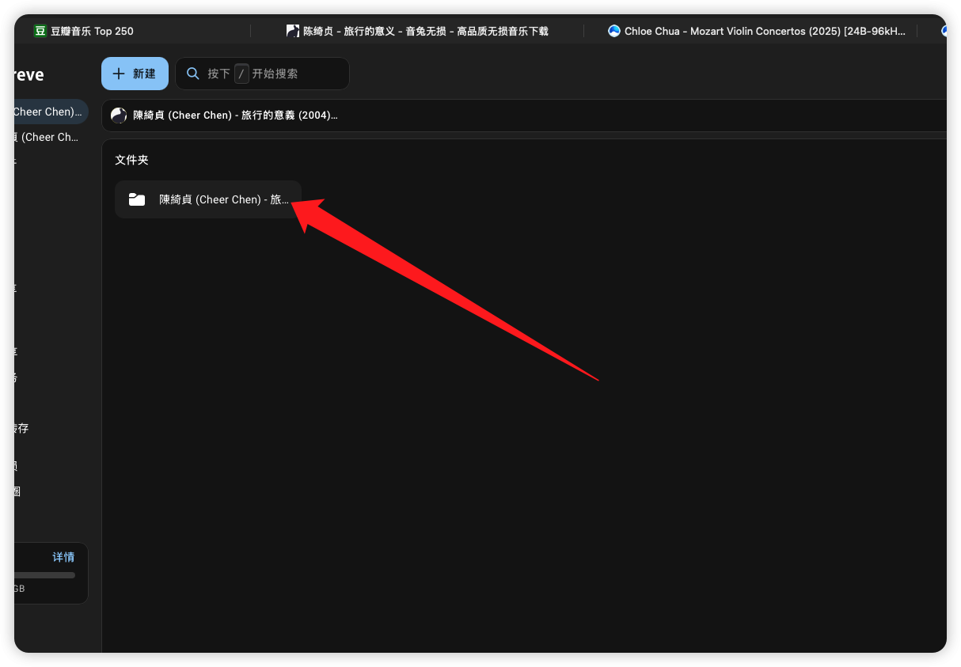Select second sidebar item 貞 (Cheer Ch…
Screen dimensions: 961x667
(x=48, y=137)
